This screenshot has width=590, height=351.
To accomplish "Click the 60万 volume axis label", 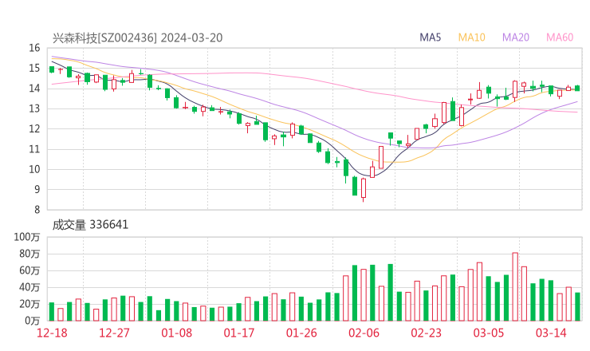I will [x=29, y=270].
